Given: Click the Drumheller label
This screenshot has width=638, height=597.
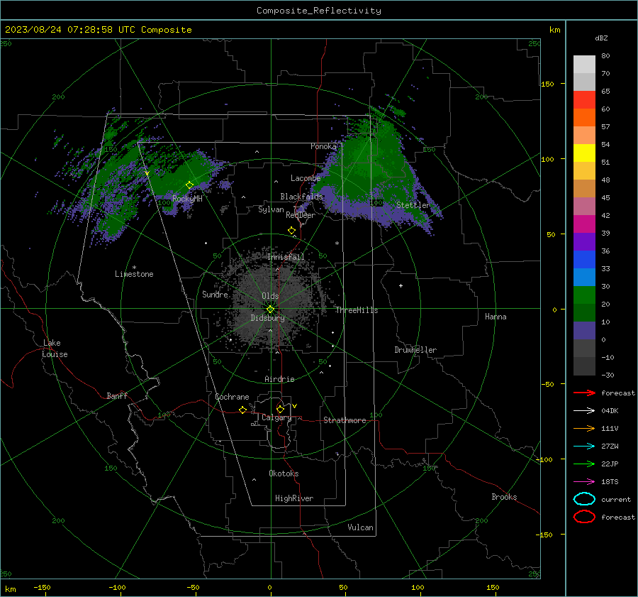Looking at the screenshot, I should [x=415, y=350].
